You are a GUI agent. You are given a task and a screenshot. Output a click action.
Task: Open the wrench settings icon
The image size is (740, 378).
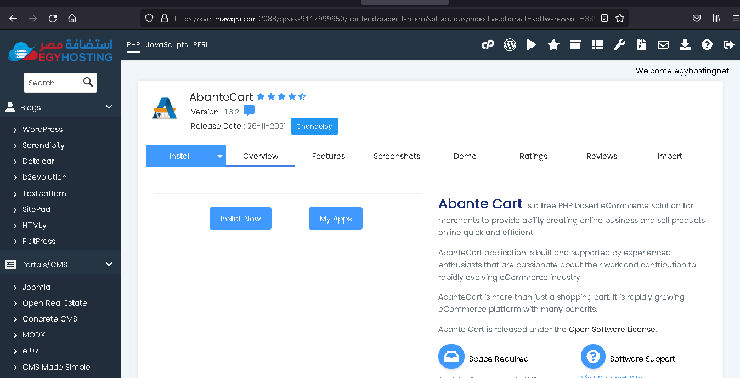(x=619, y=45)
